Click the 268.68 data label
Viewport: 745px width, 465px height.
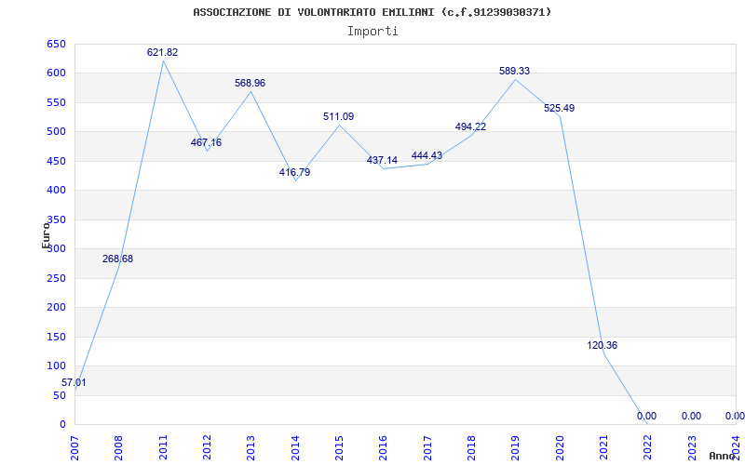(118, 259)
